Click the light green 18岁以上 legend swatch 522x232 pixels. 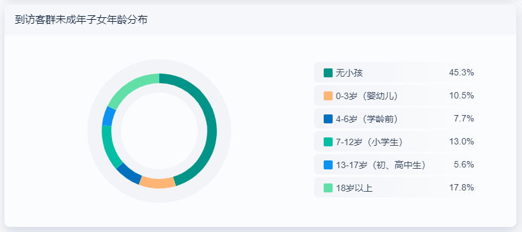pyautogui.click(x=328, y=188)
